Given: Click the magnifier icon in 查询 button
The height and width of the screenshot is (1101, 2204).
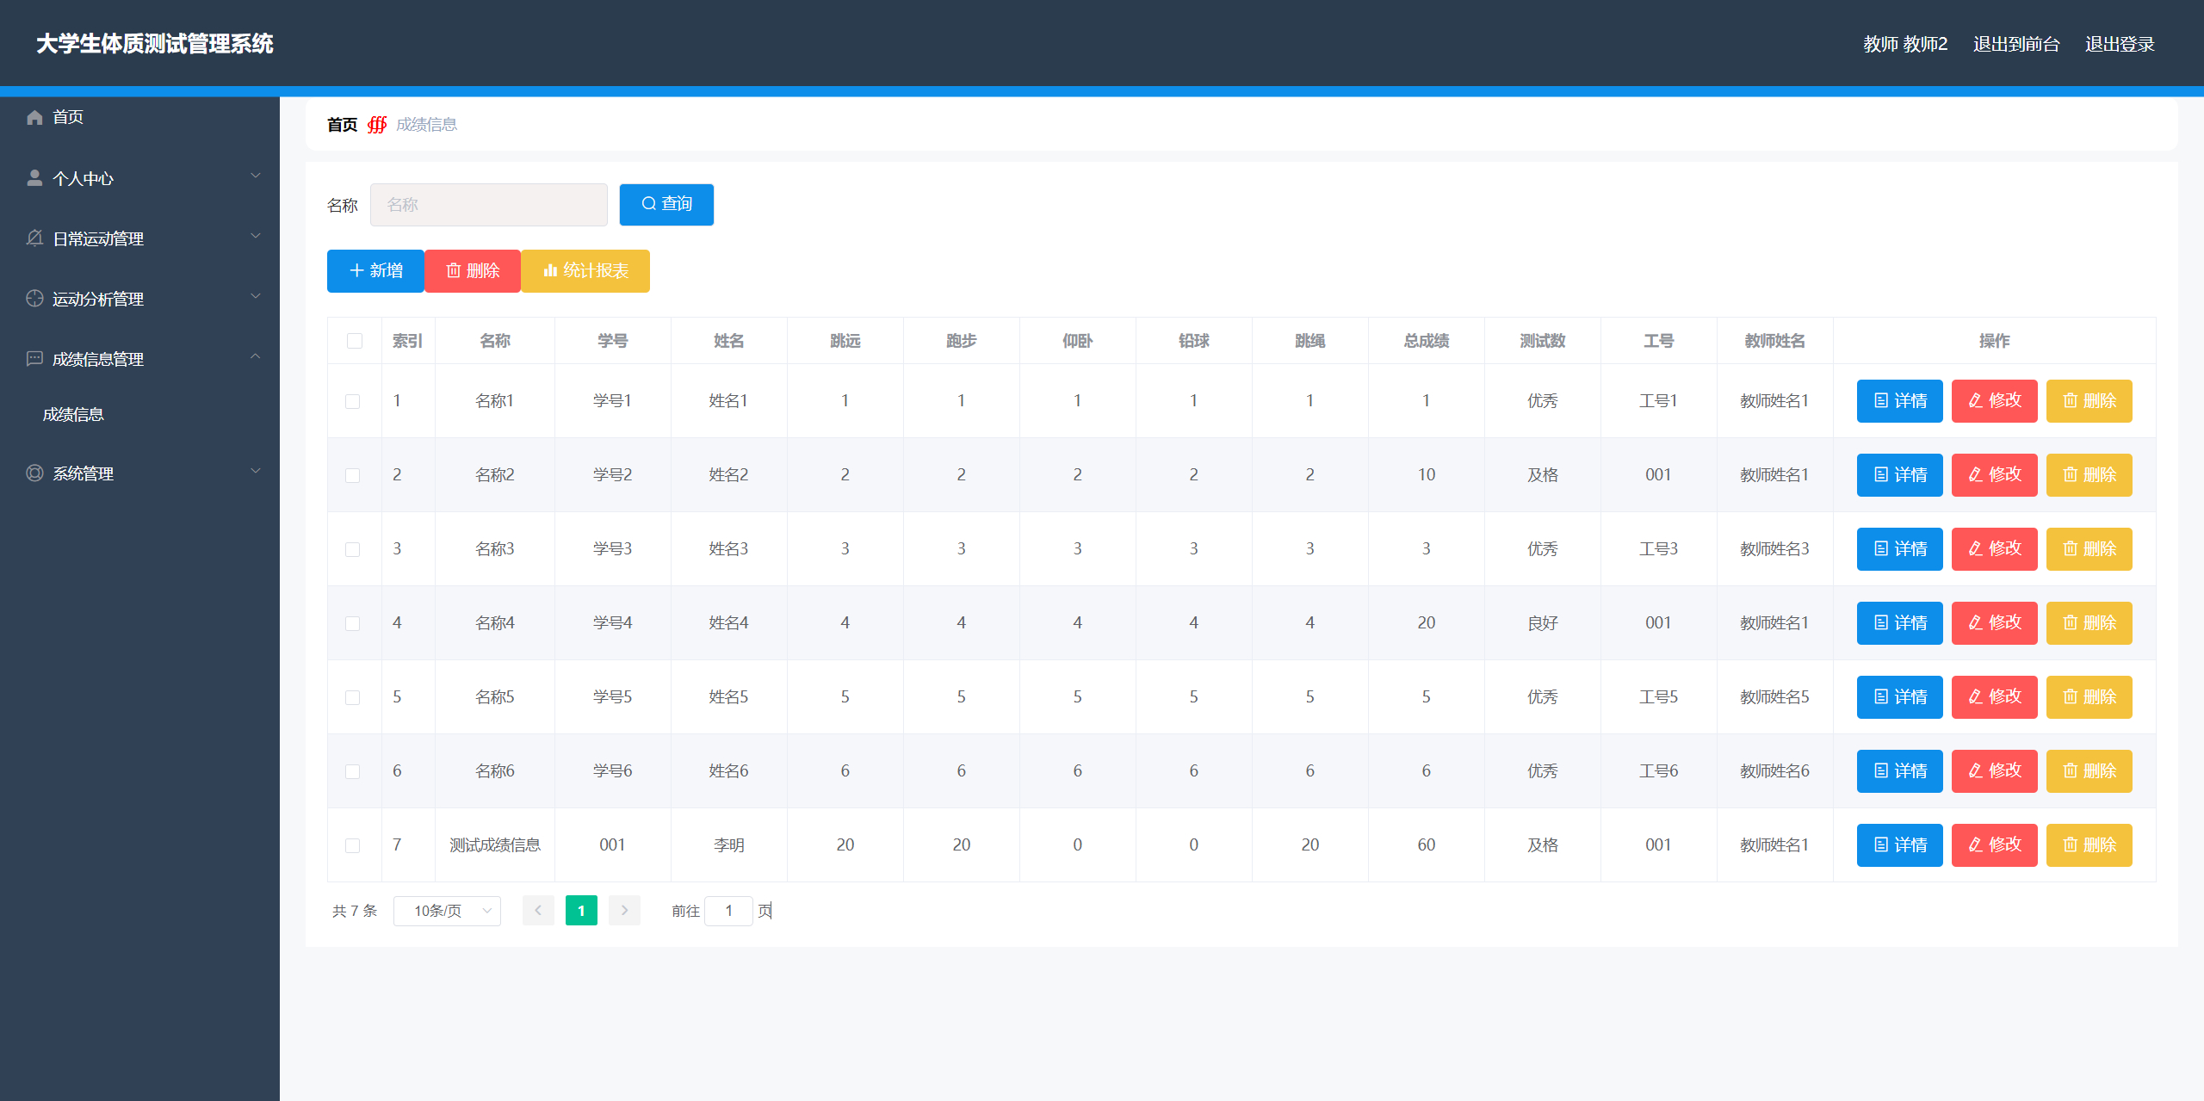Looking at the screenshot, I should (649, 204).
